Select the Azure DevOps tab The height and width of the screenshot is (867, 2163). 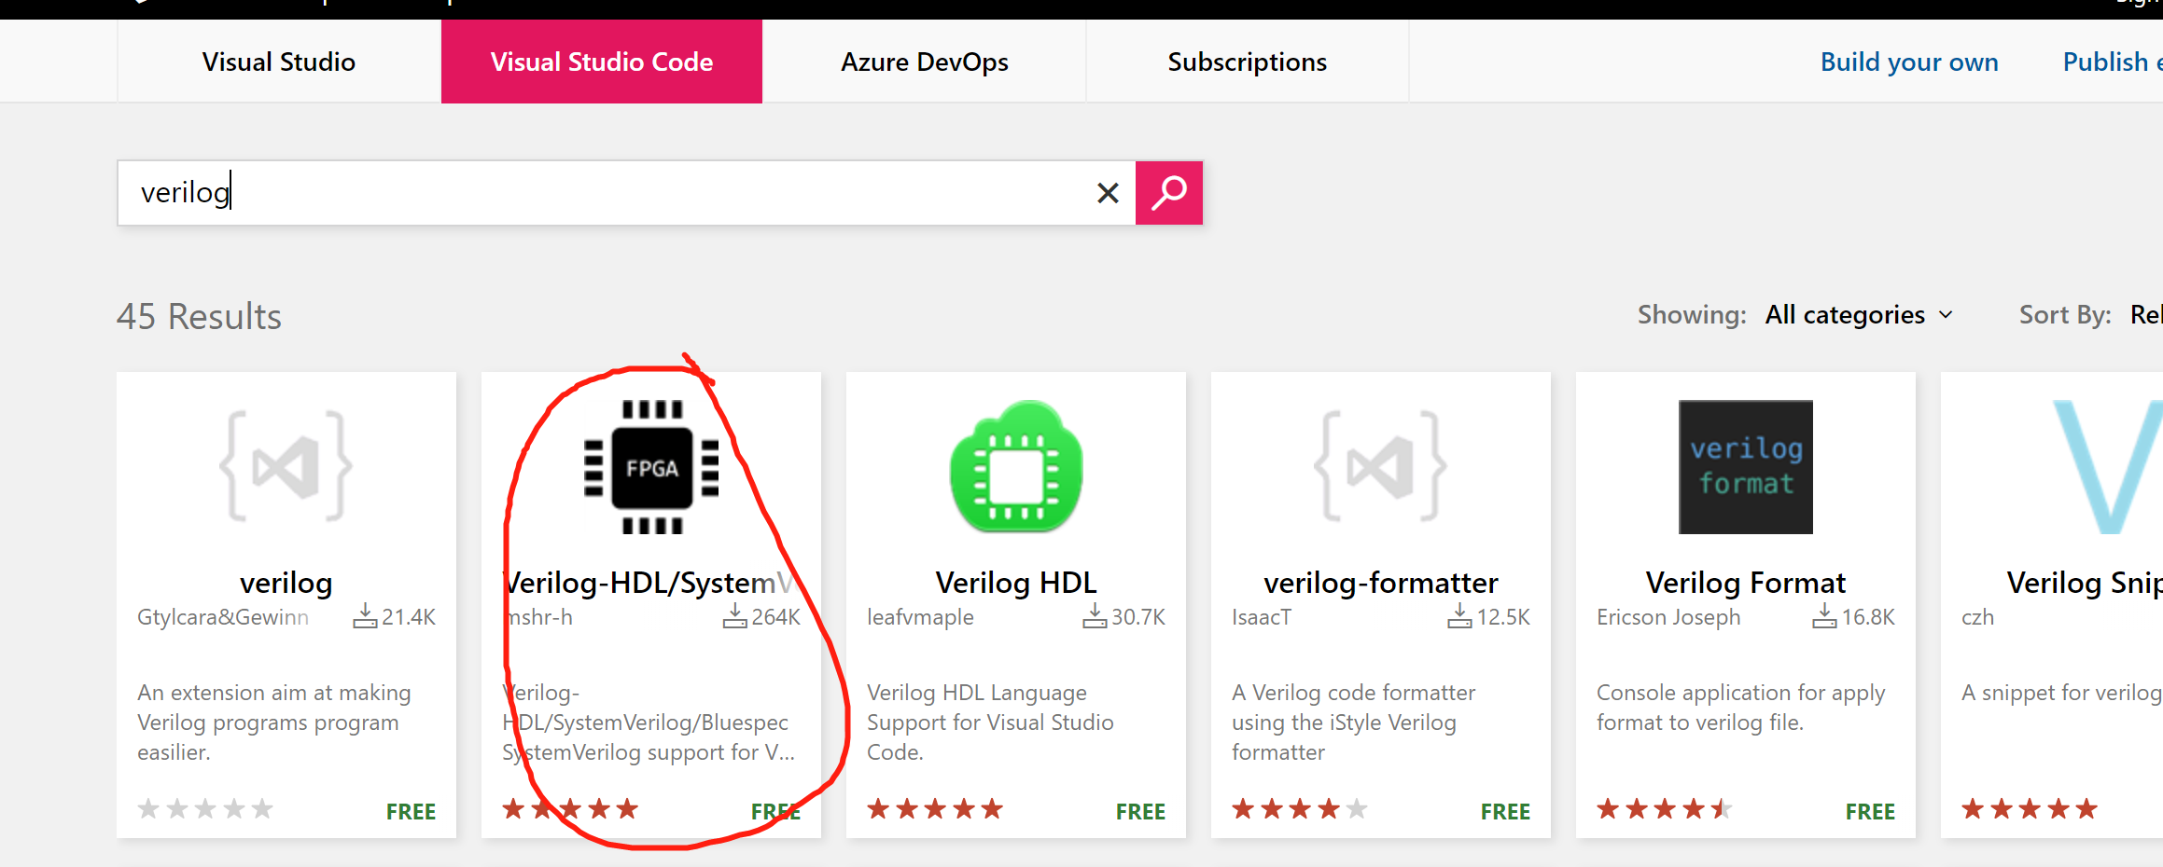coord(925,62)
